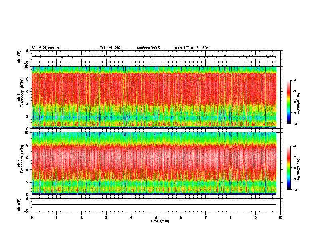Screen dimensions: 316x244
Task: Click the ch.1 color scale bar
Action: [288, 102]
